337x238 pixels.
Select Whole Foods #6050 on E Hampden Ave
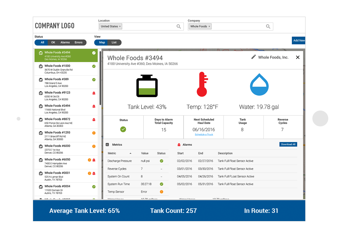66,163
